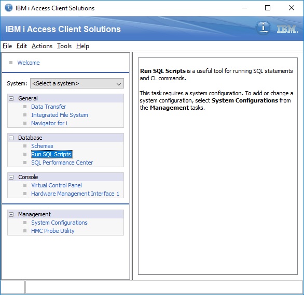Open Data Transfer task
Image resolution: width=304 pixels, height=295 pixels.
click(48, 107)
